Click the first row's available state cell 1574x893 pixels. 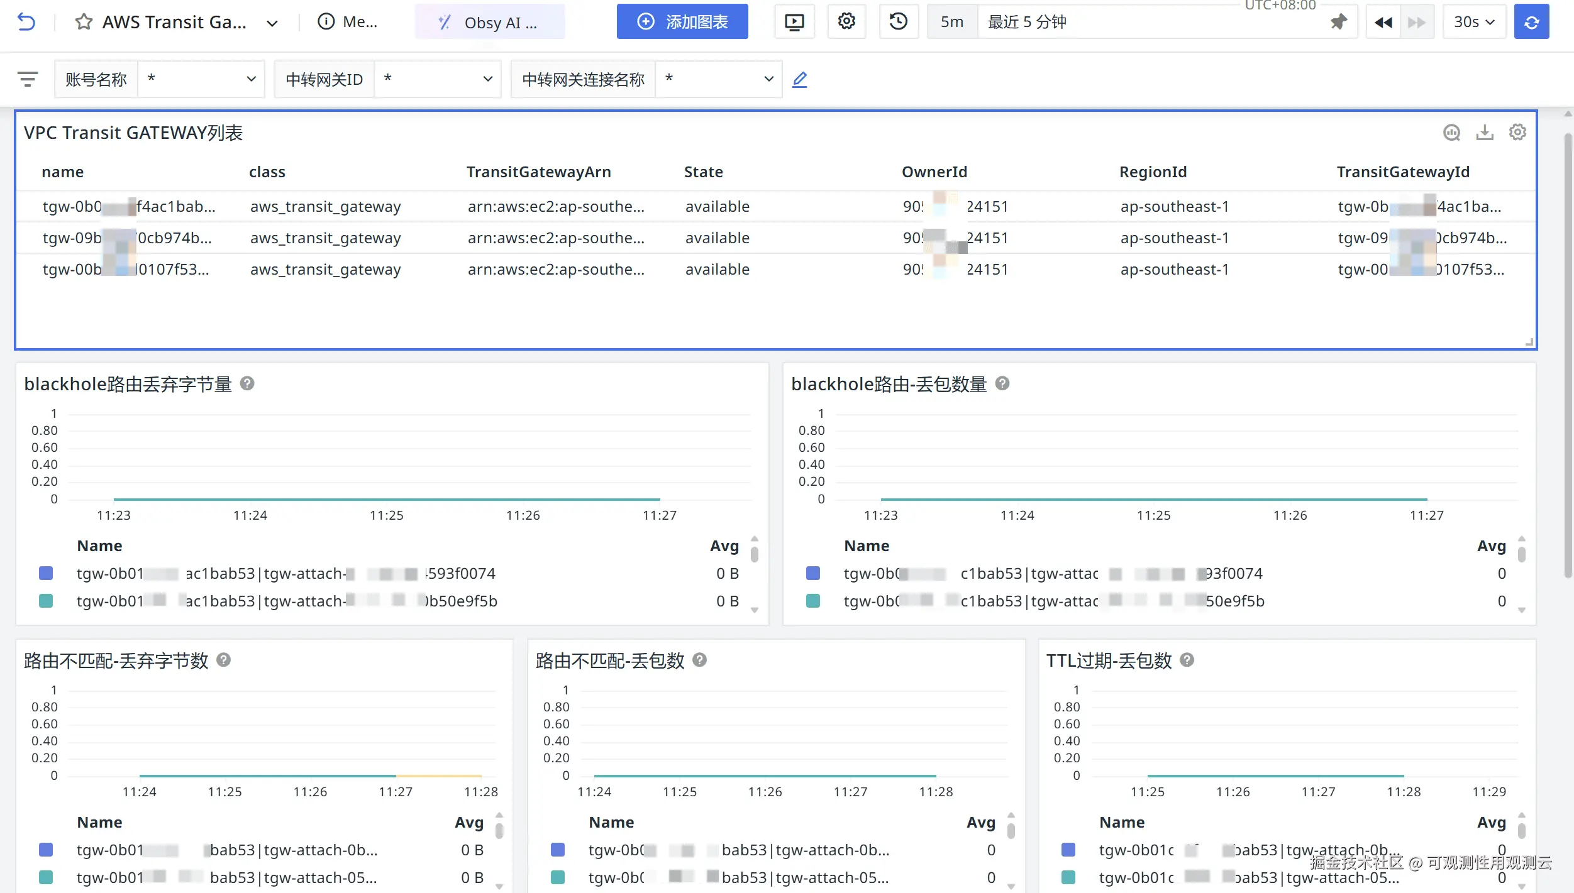coord(718,207)
